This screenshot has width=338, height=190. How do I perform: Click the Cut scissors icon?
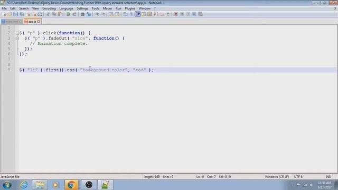coord(48,14)
